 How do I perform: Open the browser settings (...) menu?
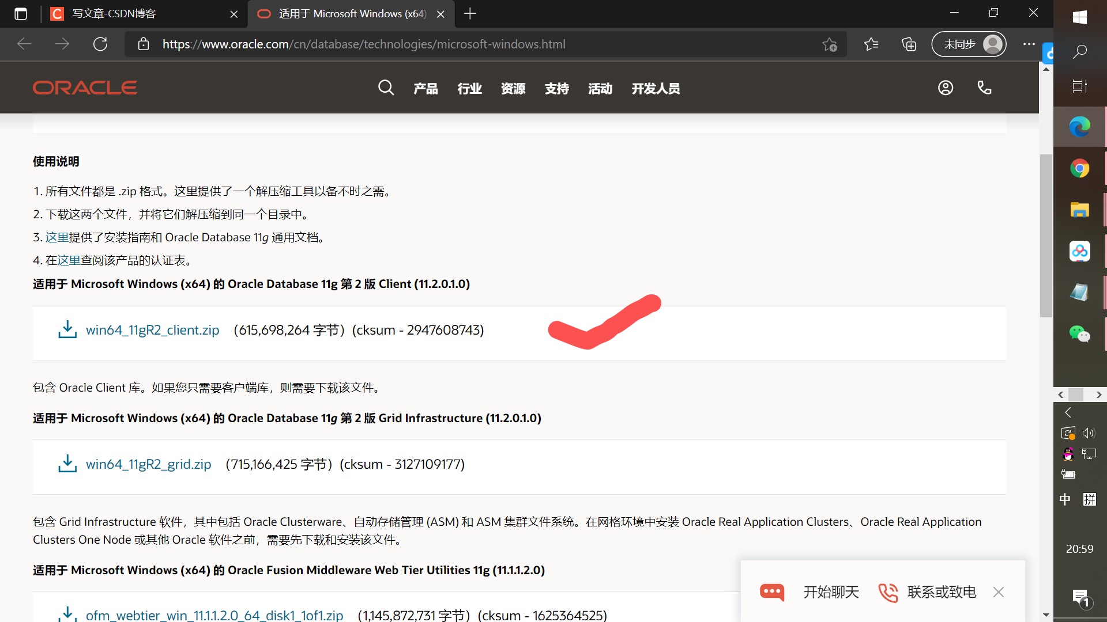pos(1029,44)
